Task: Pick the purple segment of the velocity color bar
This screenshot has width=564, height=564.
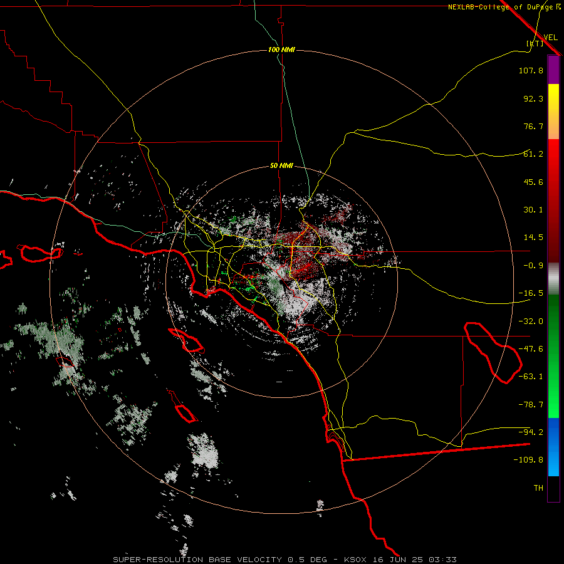Action: click(553, 70)
